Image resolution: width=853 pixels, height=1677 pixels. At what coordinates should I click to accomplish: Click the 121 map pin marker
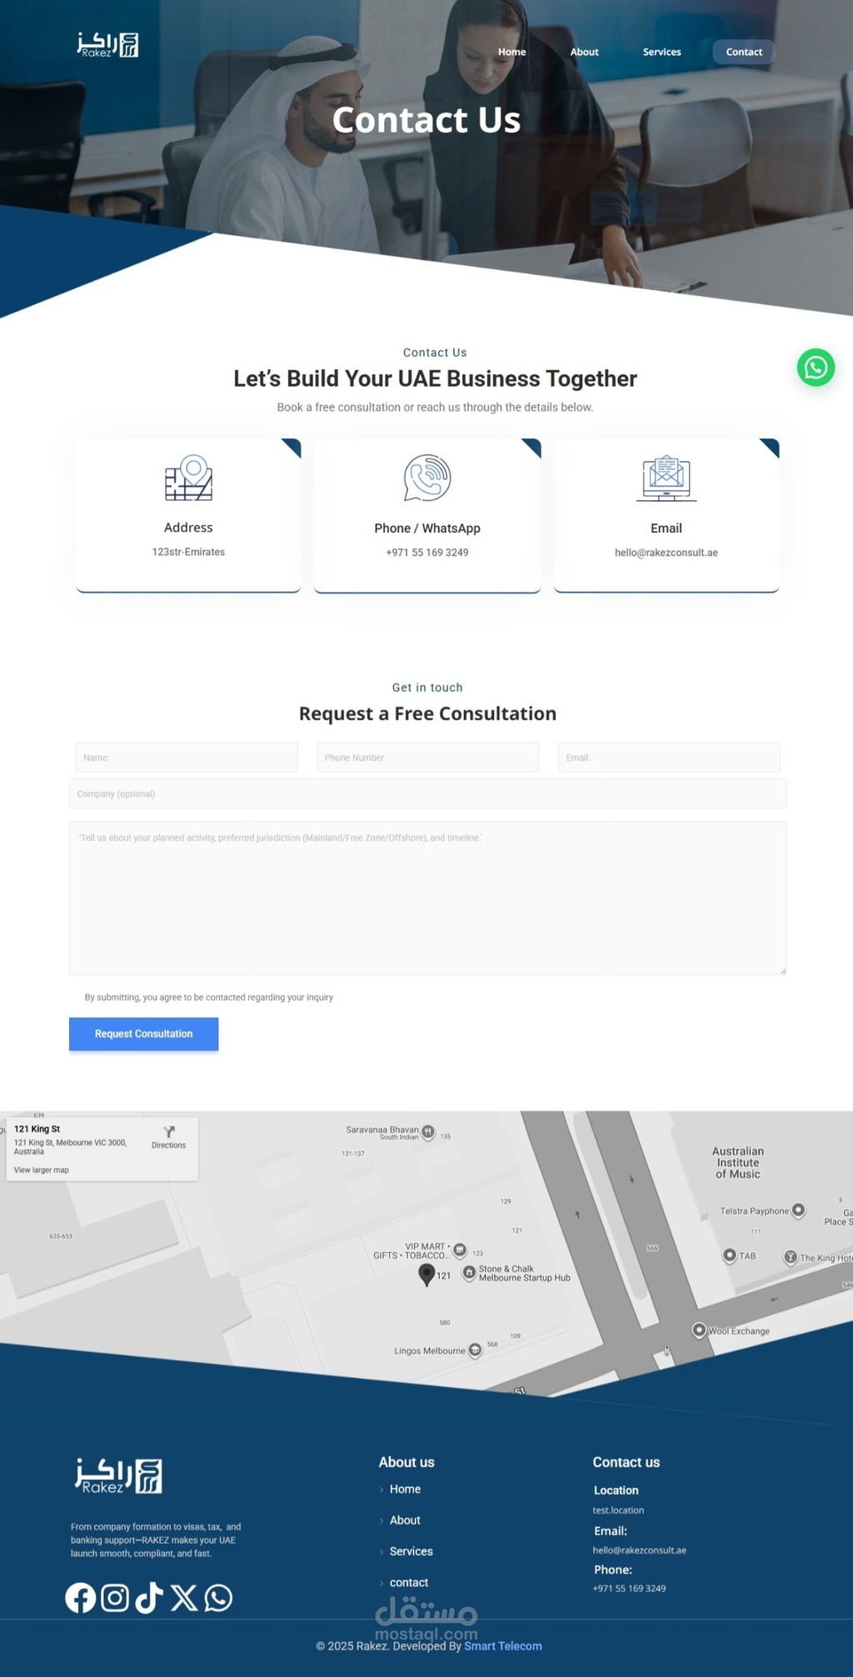tap(426, 1274)
